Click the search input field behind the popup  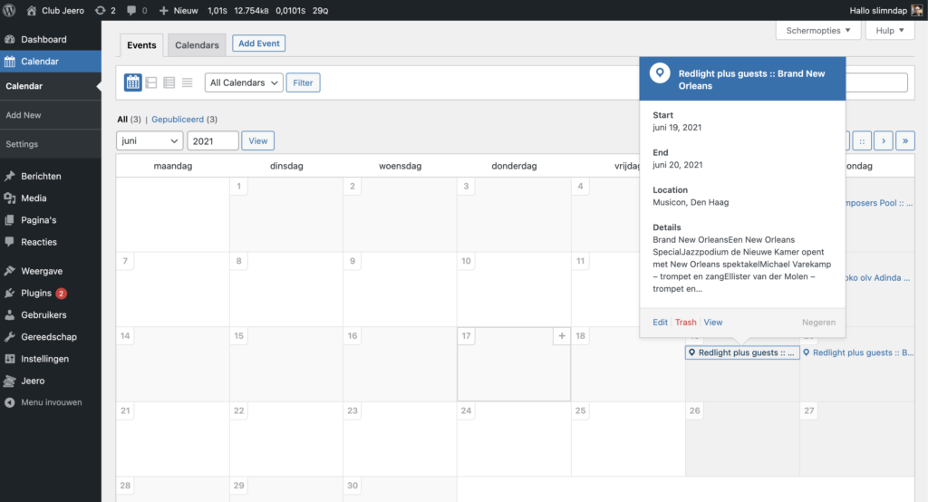tap(876, 82)
